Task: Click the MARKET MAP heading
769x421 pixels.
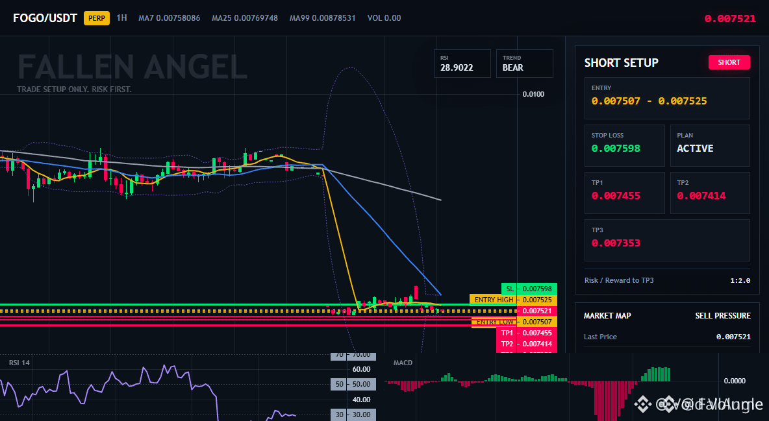Action: point(607,316)
